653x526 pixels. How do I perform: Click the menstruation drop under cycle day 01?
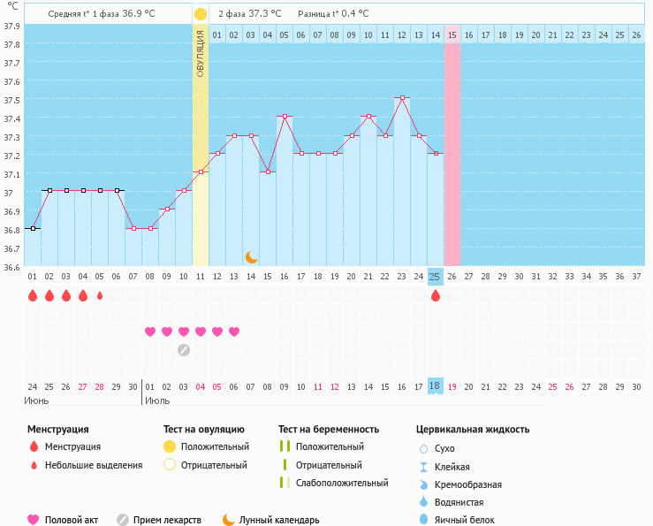click(33, 296)
